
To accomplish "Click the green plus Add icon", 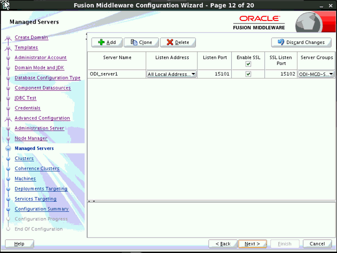I will point(101,42).
